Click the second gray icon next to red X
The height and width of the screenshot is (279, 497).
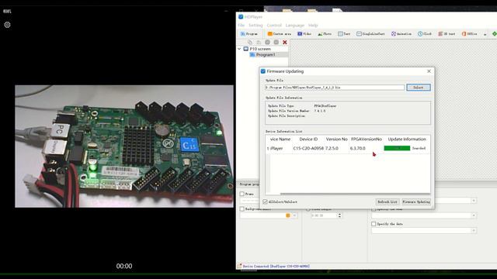tap(276, 42)
